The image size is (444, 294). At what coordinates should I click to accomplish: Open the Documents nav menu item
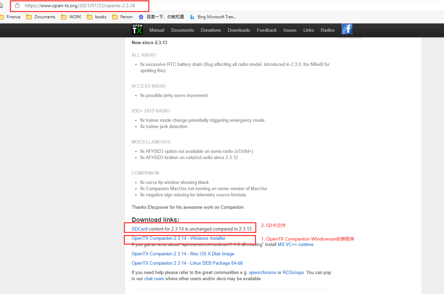182,30
